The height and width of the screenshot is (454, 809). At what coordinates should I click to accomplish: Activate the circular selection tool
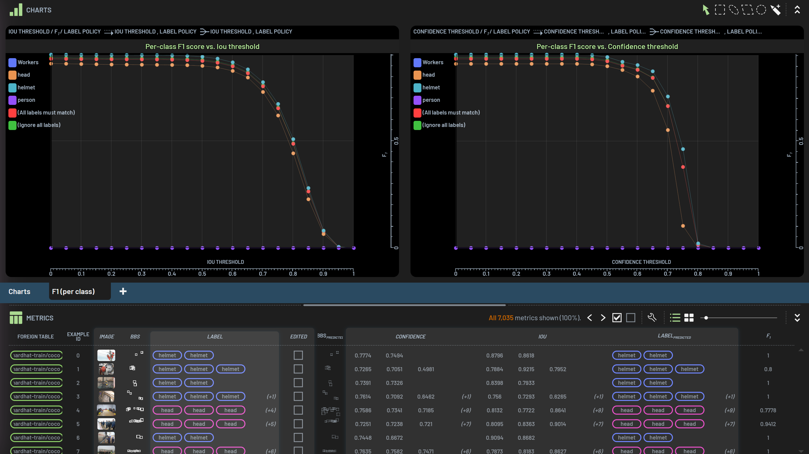pos(761,10)
